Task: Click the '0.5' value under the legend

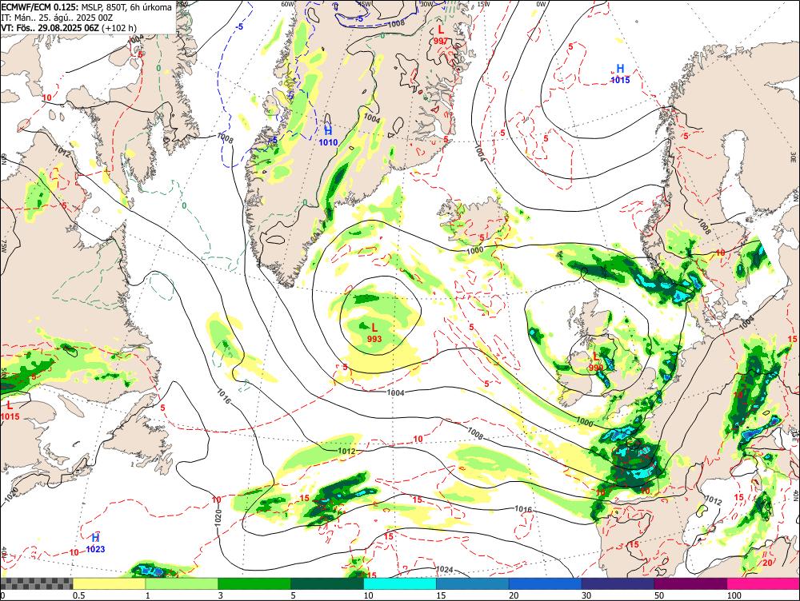Action: pos(78,595)
